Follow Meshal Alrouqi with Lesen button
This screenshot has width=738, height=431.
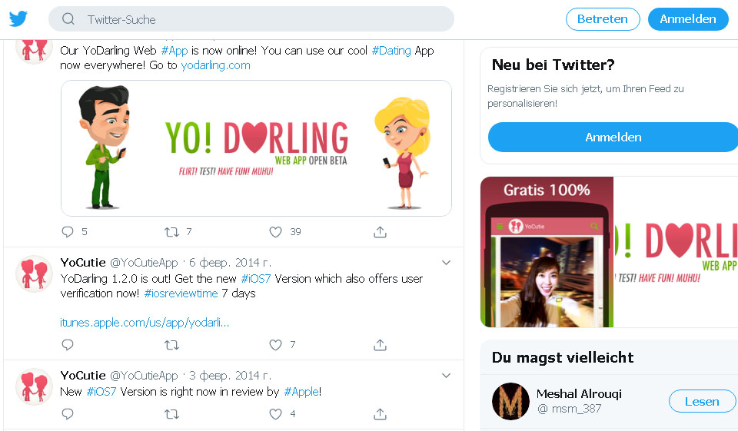tap(701, 401)
